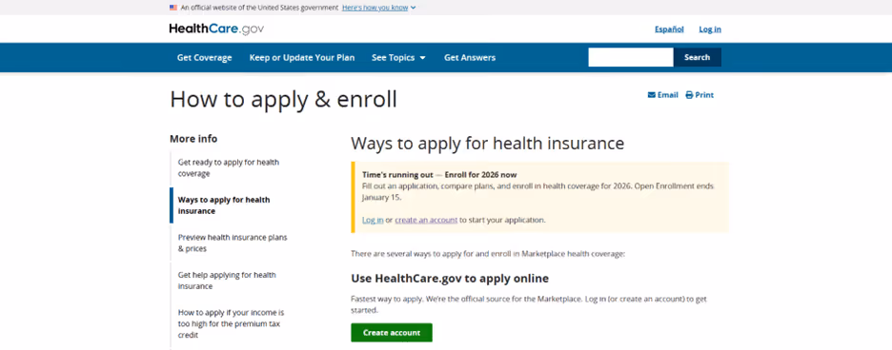Open "Get help applying for health insurance"
The width and height of the screenshot is (892, 350).
pyautogui.click(x=227, y=281)
